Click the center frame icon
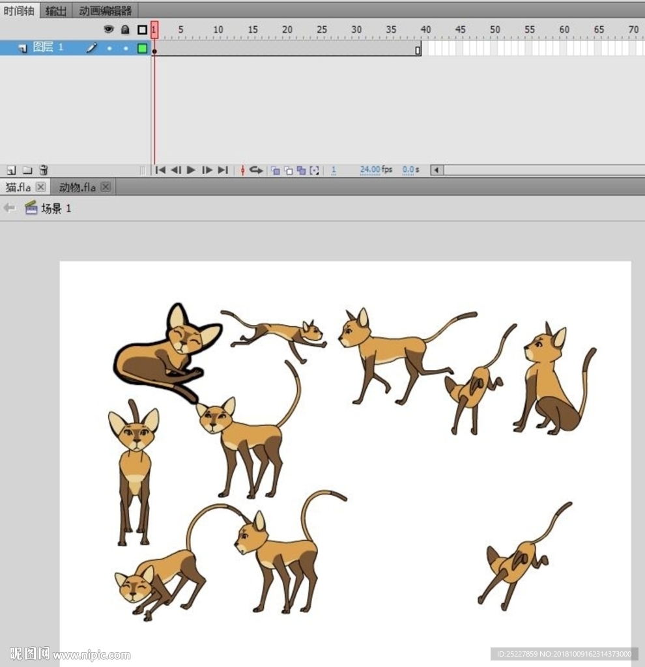The width and height of the screenshot is (645, 667). pyautogui.click(x=242, y=170)
